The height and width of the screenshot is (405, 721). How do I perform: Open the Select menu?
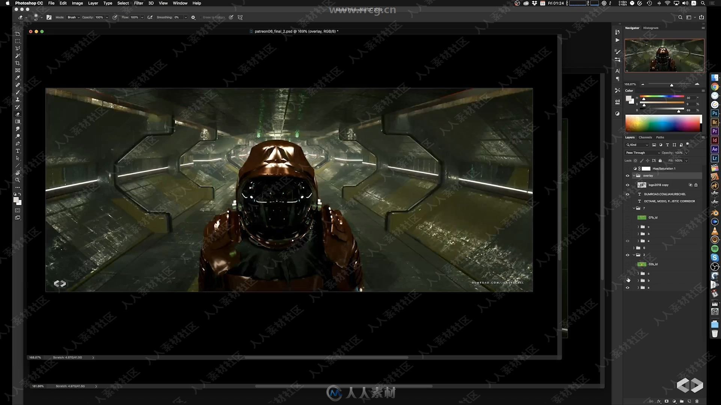123,3
